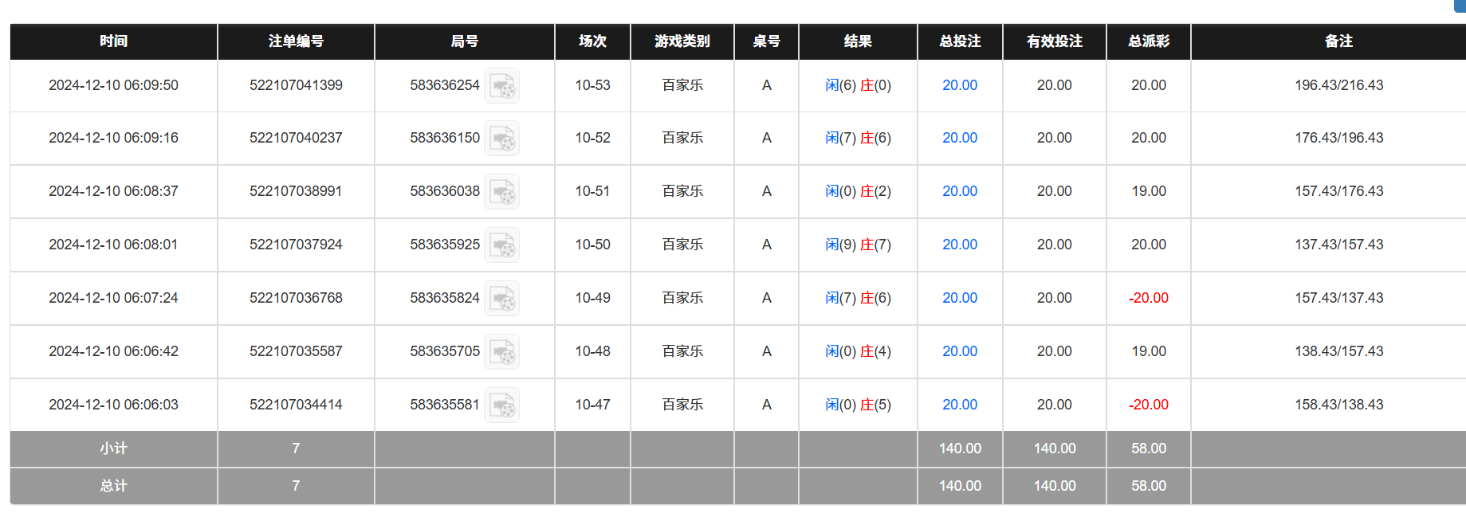Open the 闲(0) 庄(4) result
This screenshot has width=1466, height=513.
pyautogui.click(x=858, y=351)
